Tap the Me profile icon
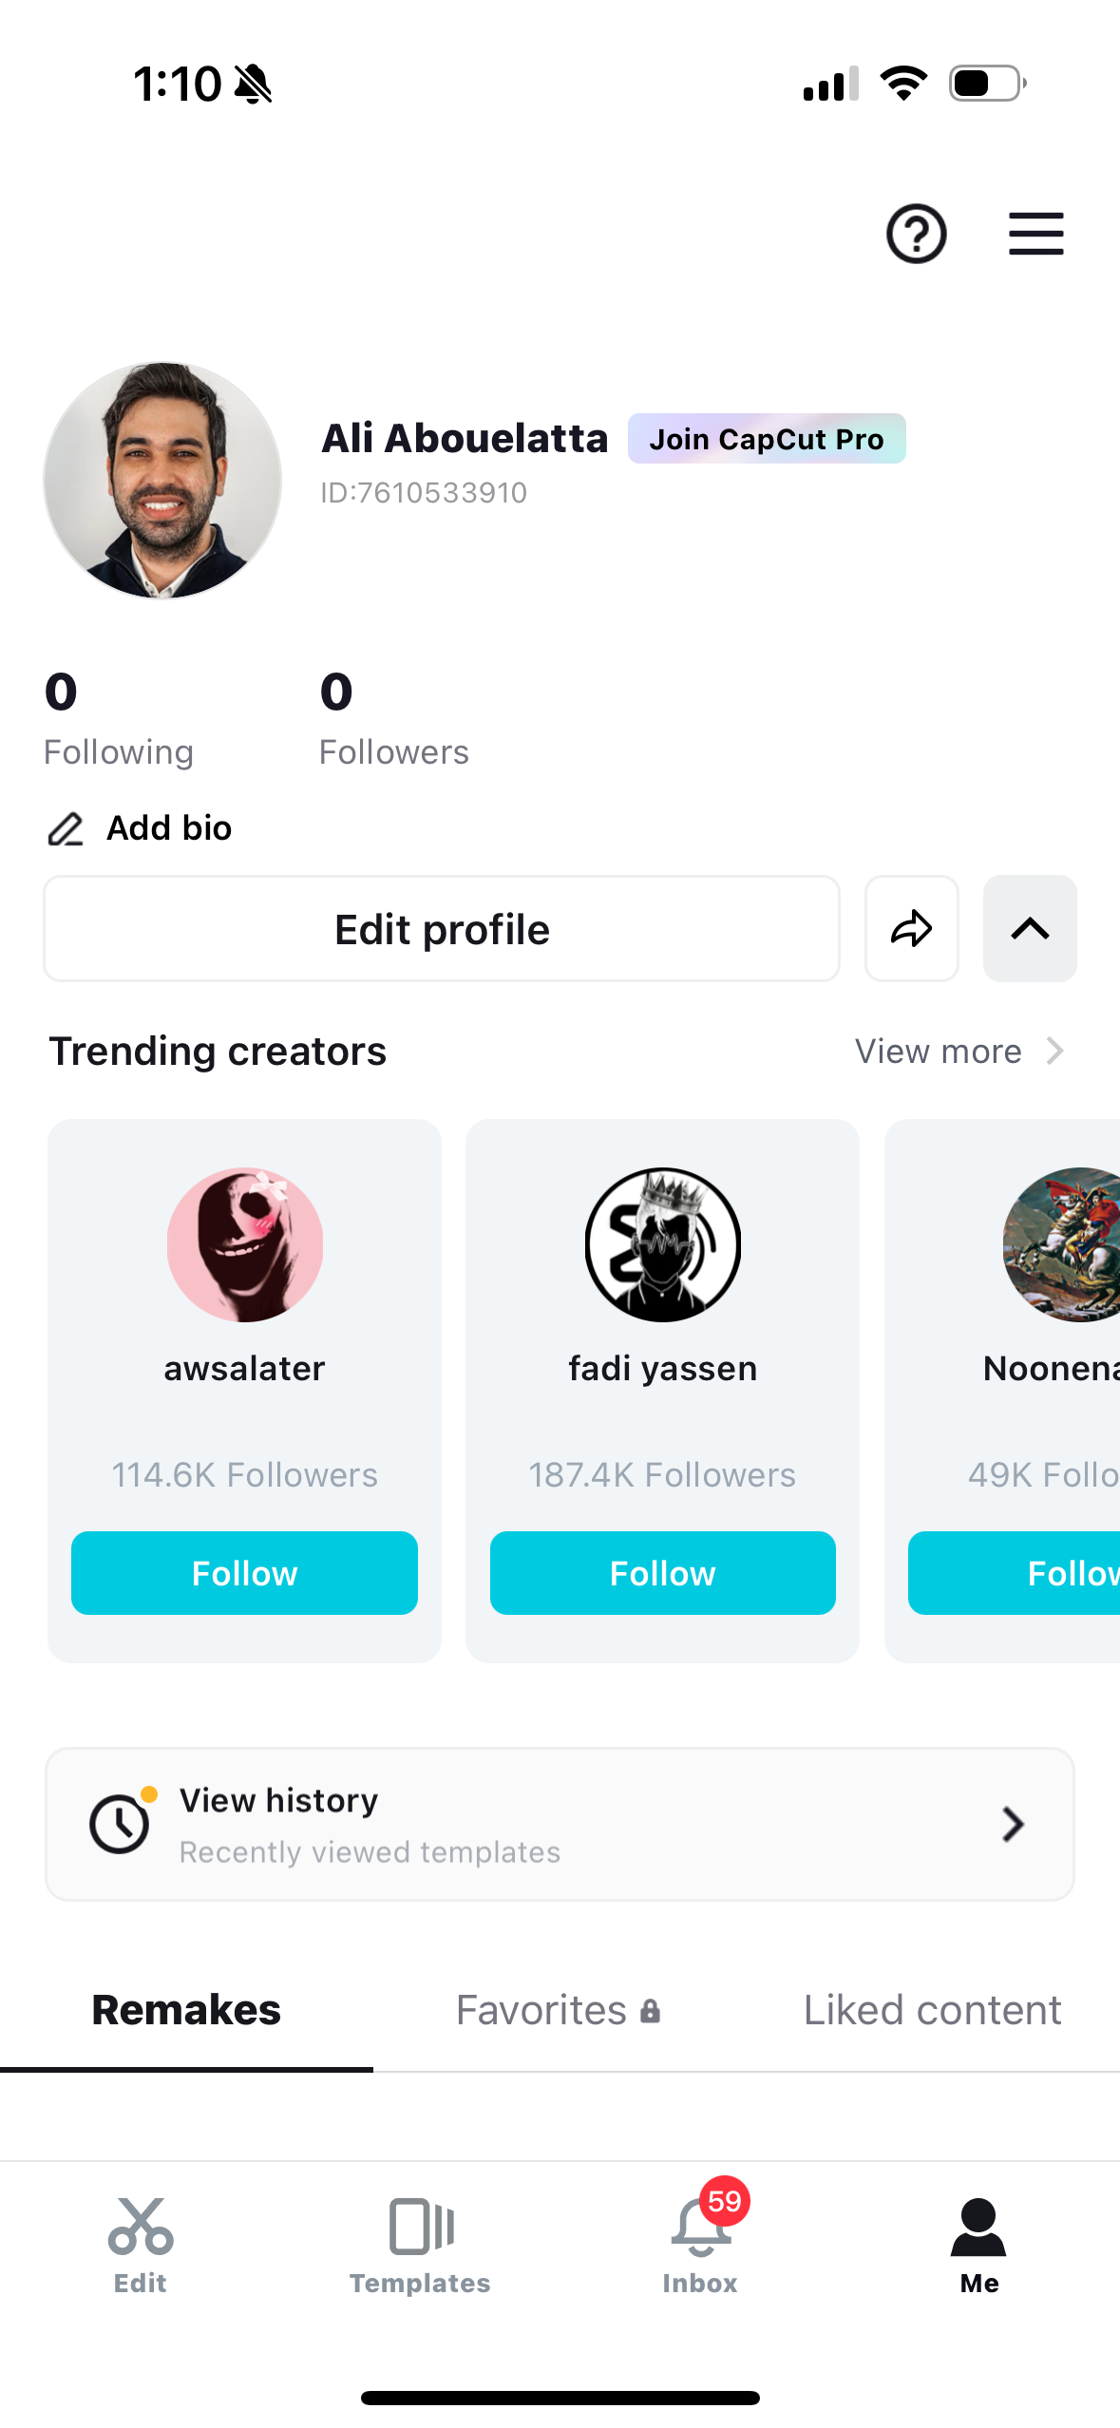 tap(978, 2226)
